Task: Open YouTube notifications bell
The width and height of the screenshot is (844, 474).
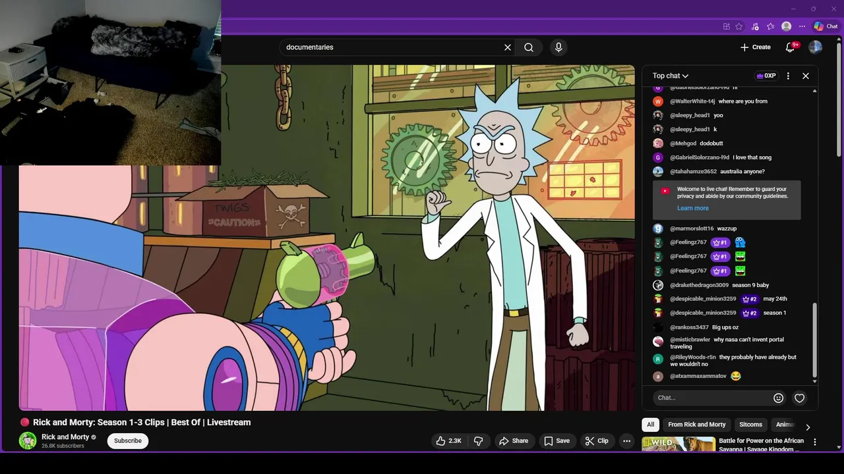Action: coord(790,47)
